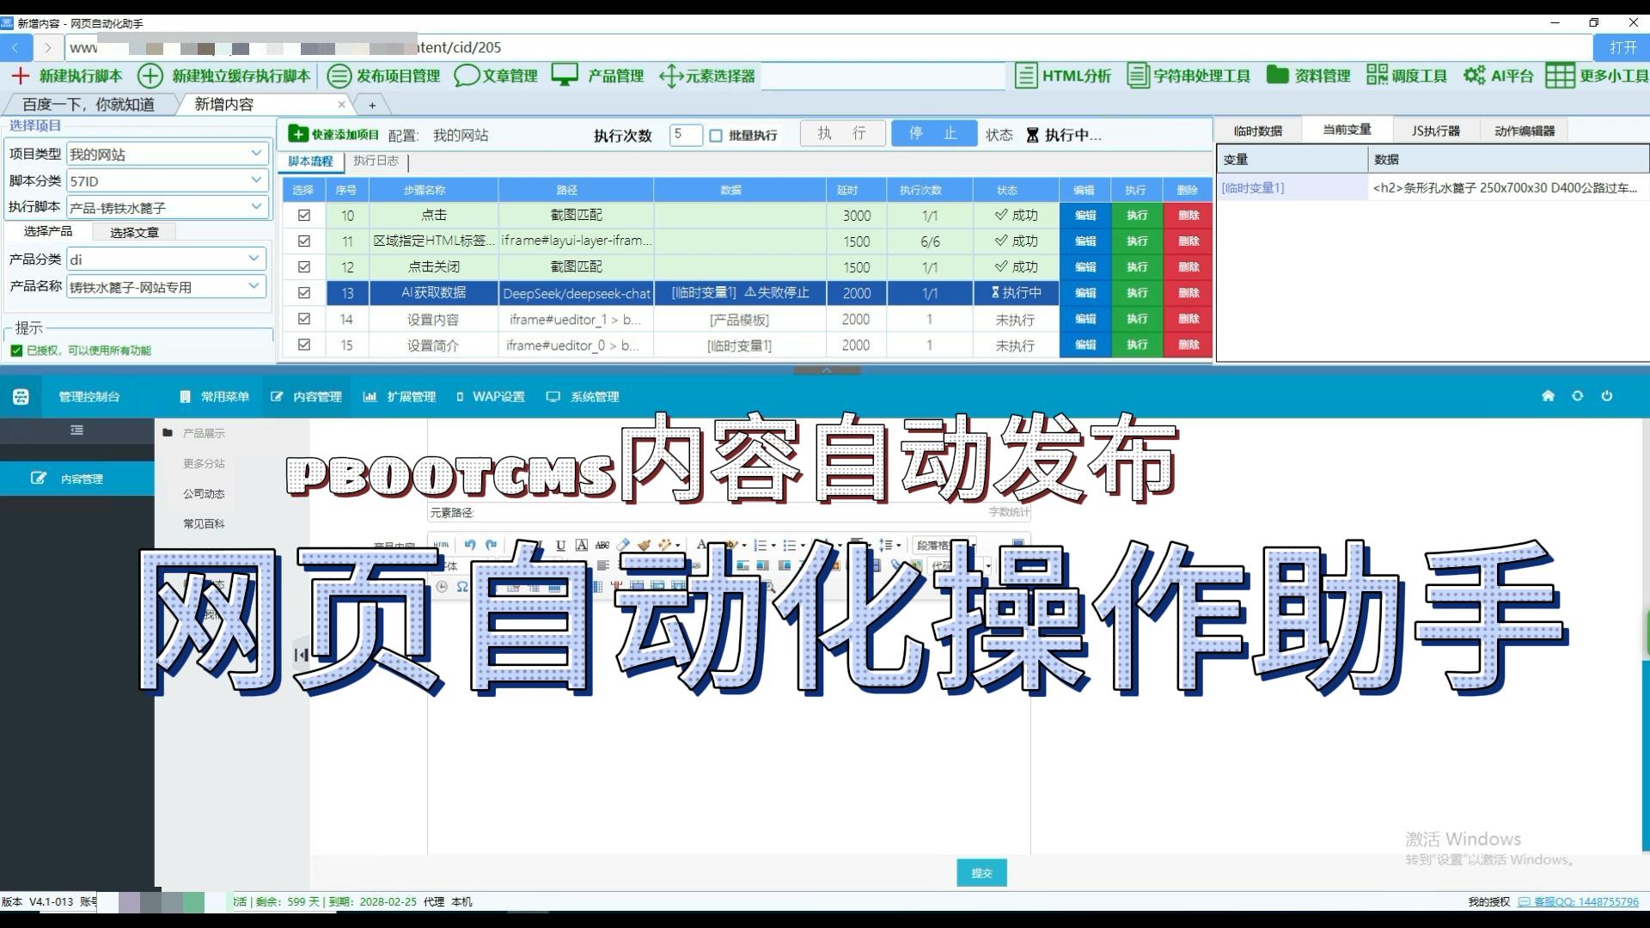Switch to the 动作编辑器 tab
1650x928 pixels.
[1525, 131]
